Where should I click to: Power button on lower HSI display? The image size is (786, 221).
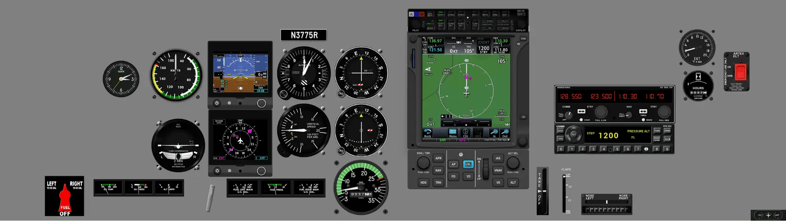(217, 171)
